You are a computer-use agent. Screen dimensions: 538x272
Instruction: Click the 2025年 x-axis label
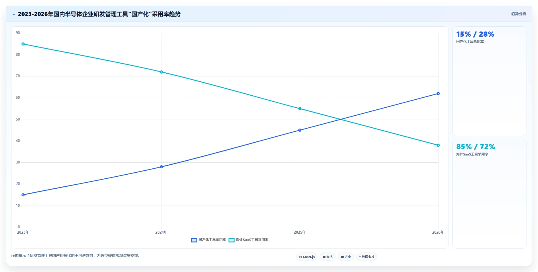tap(300, 232)
